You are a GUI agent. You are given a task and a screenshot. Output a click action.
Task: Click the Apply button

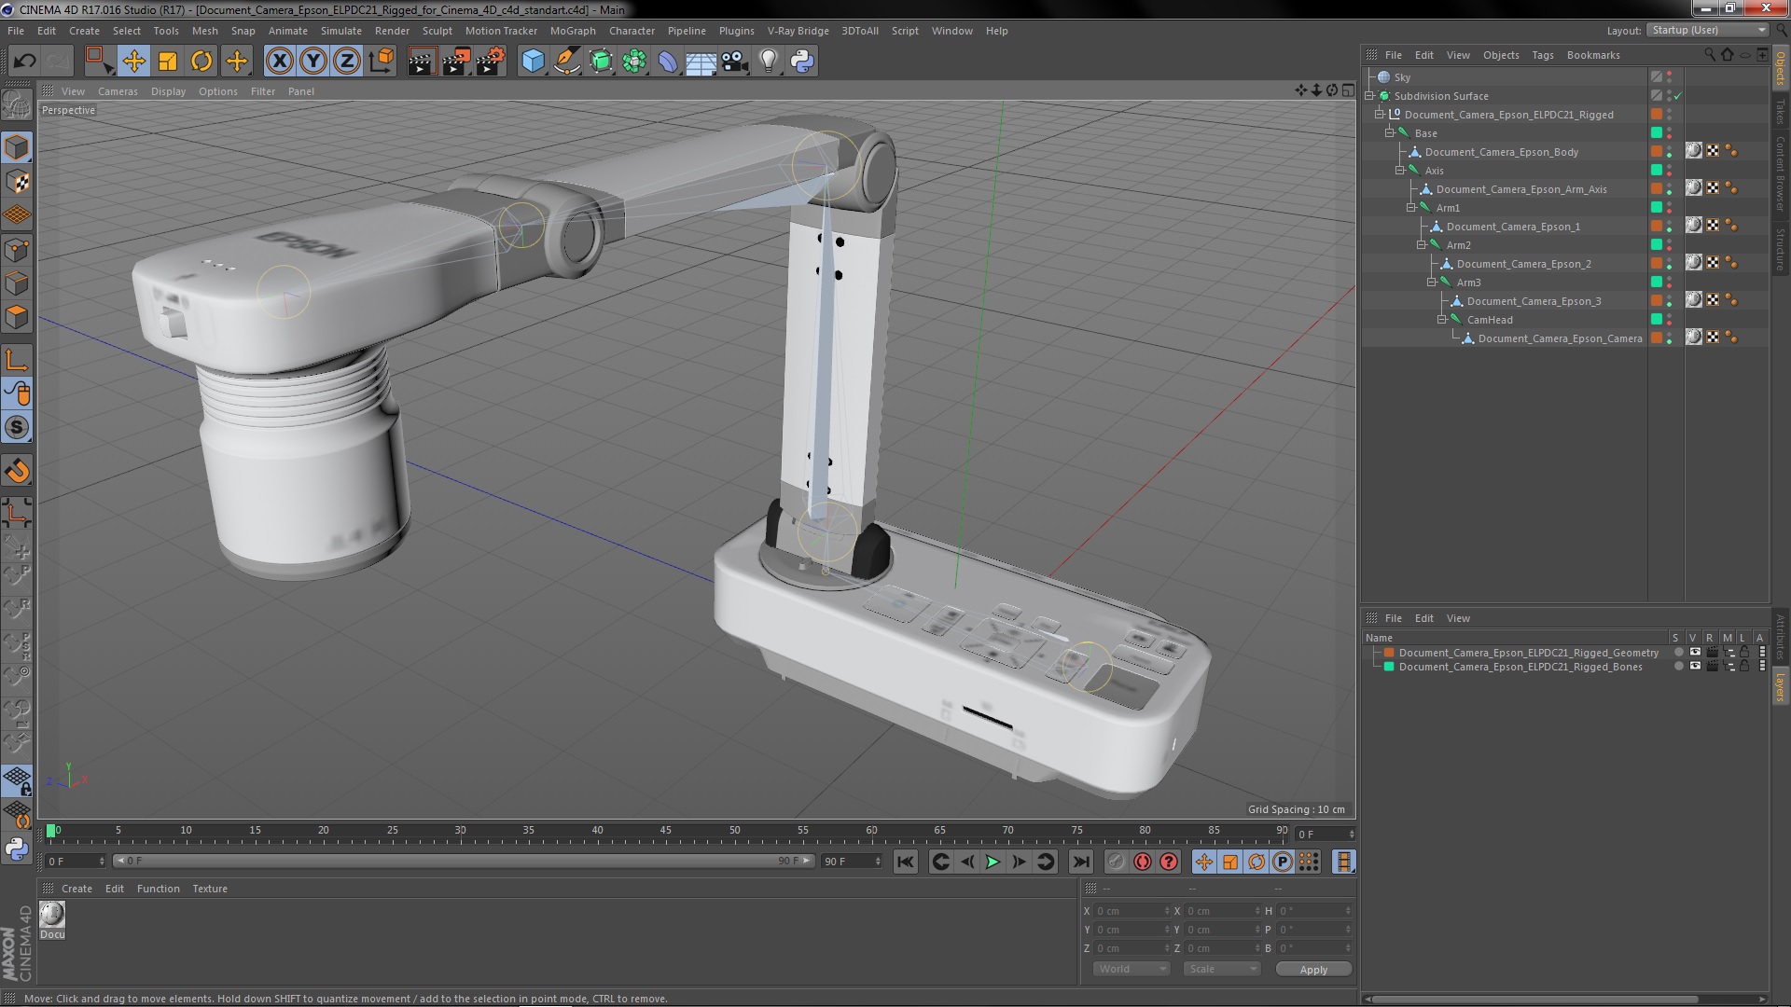click(1313, 970)
